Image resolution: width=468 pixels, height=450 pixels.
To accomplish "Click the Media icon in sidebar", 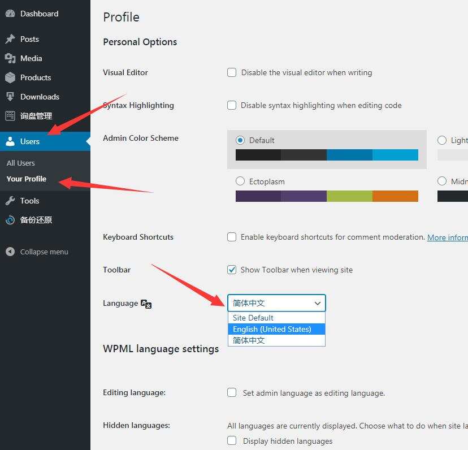I will pos(10,58).
